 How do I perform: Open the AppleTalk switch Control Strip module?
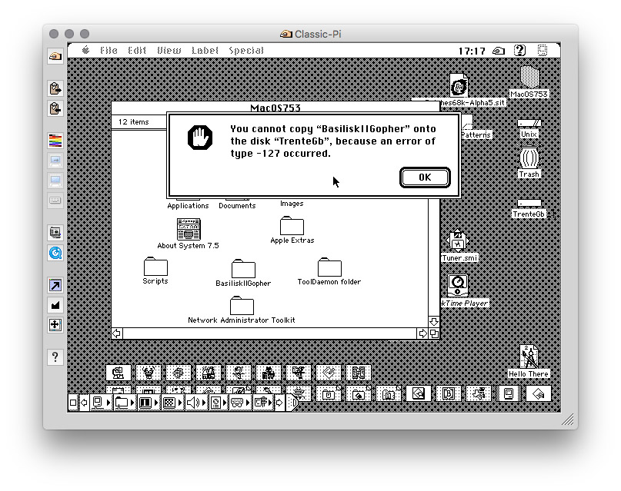[x=100, y=403]
